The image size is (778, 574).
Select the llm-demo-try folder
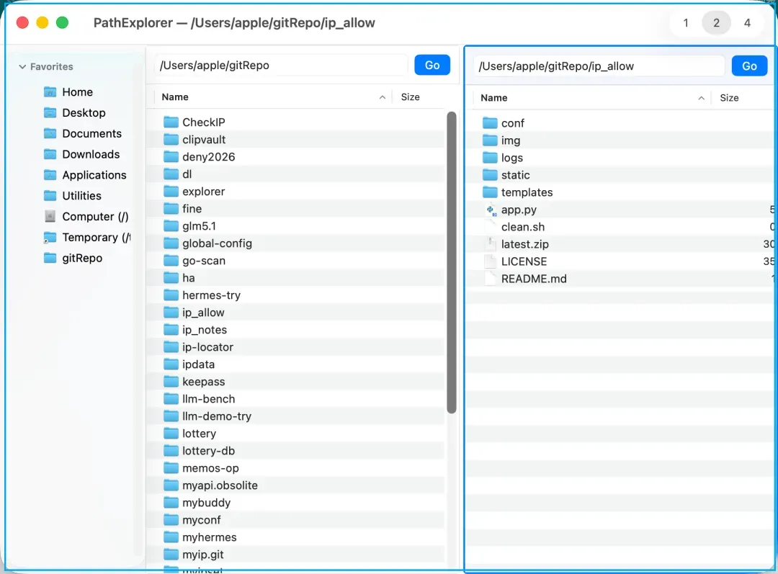click(297, 416)
